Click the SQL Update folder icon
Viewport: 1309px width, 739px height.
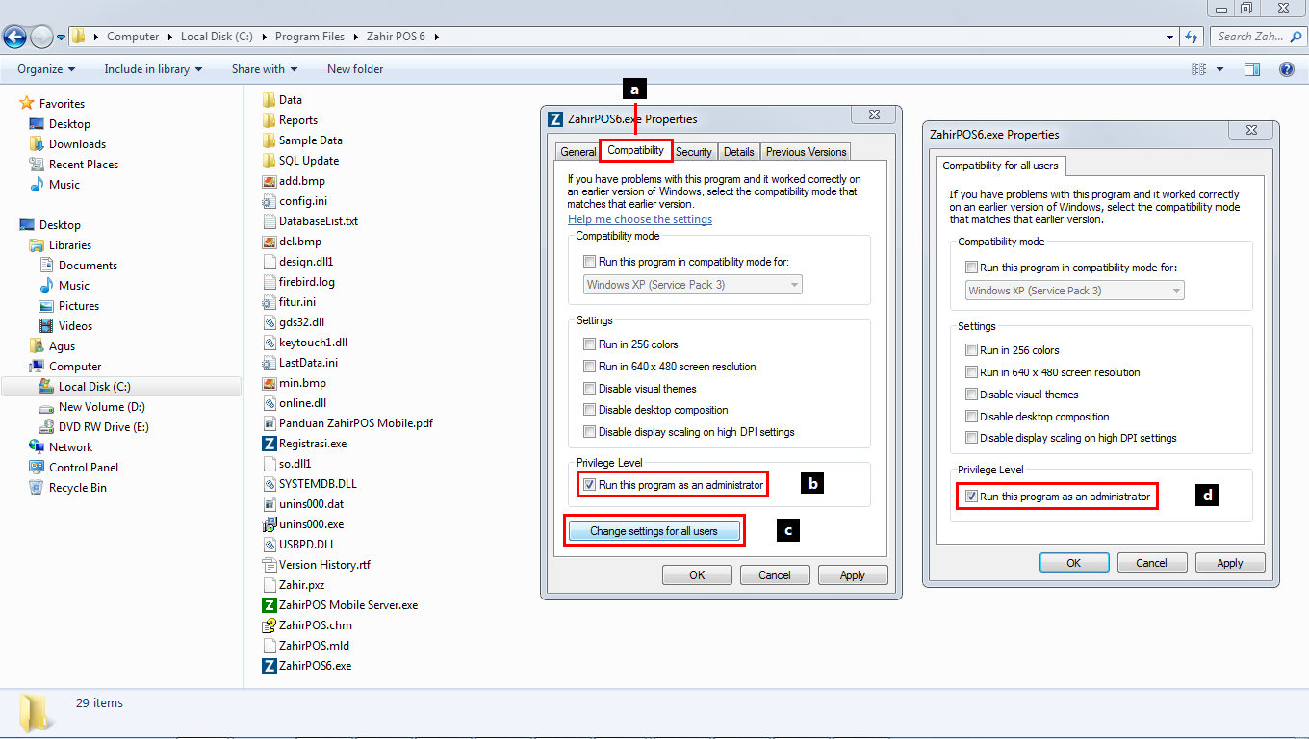tap(269, 161)
